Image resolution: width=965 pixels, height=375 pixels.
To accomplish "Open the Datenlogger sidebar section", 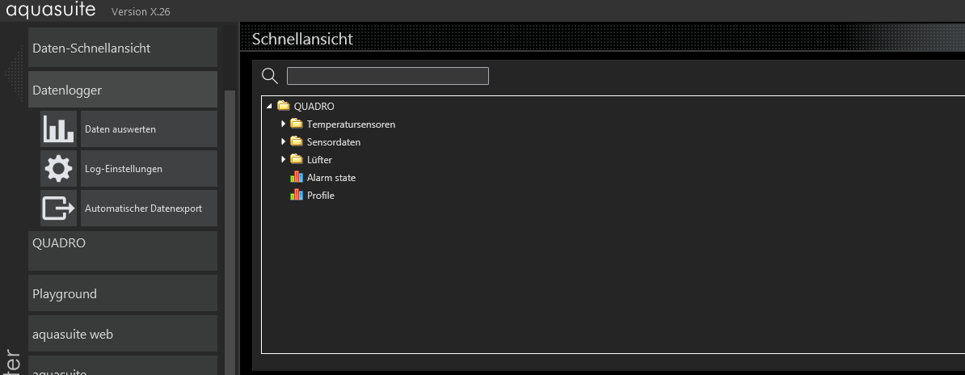I will click(x=123, y=90).
